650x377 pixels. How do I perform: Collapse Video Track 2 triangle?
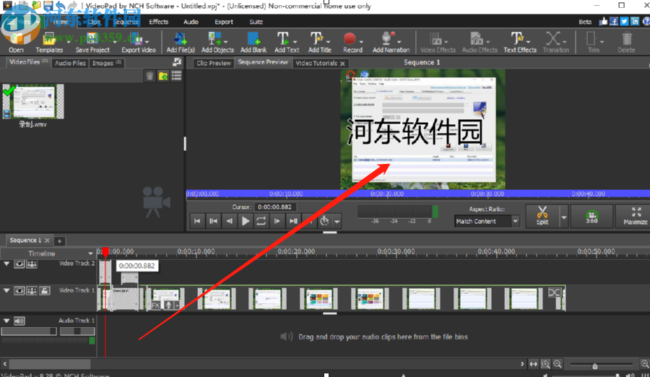[x=6, y=264]
